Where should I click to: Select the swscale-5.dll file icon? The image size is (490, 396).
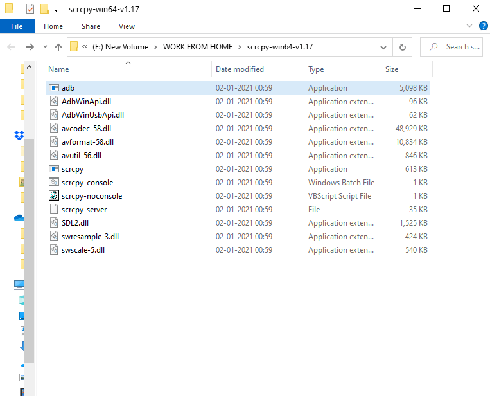pyautogui.click(x=54, y=249)
